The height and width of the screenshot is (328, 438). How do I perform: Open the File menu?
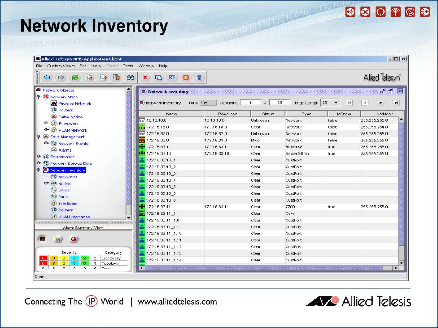tap(39, 66)
